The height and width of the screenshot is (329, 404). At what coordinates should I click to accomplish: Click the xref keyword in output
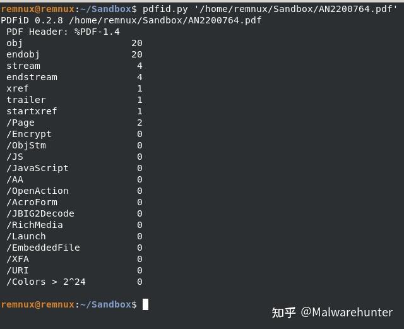pos(18,88)
